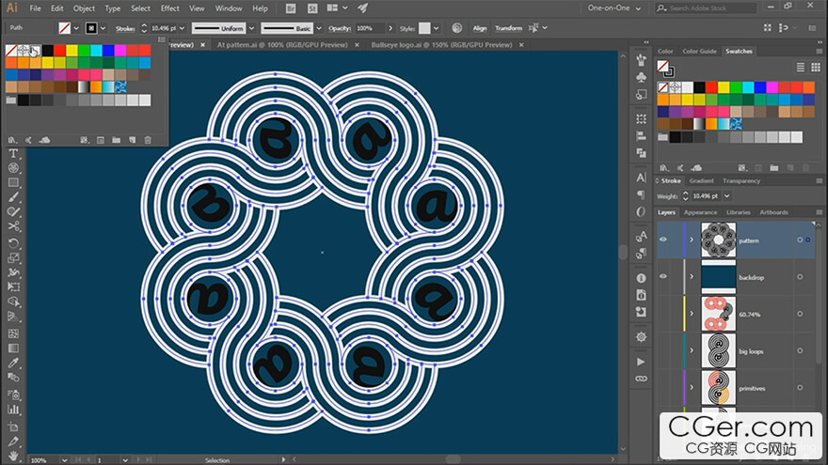Select the Free Transform tool
828x465 pixels.
(14, 287)
